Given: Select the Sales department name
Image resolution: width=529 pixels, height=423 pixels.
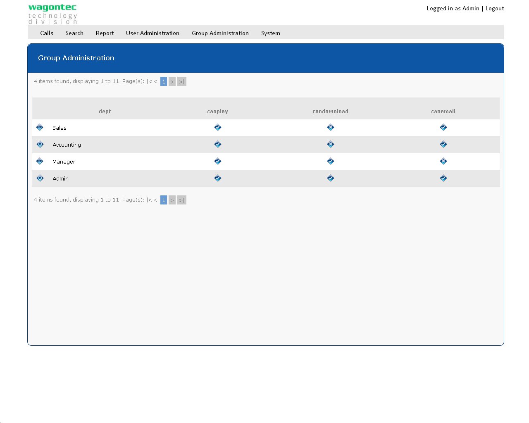Looking at the screenshot, I should (60, 128).
